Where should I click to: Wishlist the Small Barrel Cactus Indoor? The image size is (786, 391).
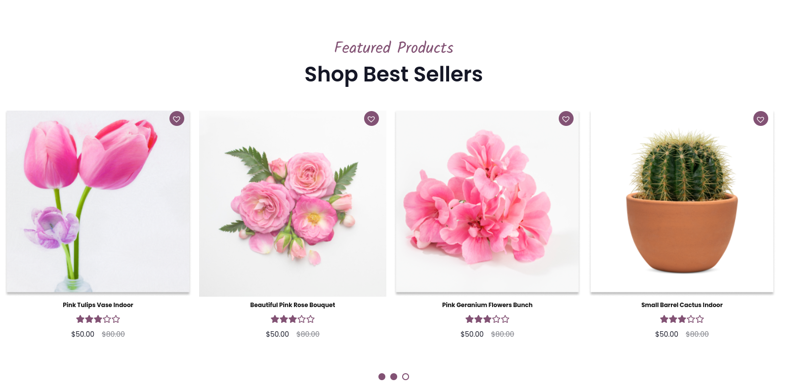(761, 118)
